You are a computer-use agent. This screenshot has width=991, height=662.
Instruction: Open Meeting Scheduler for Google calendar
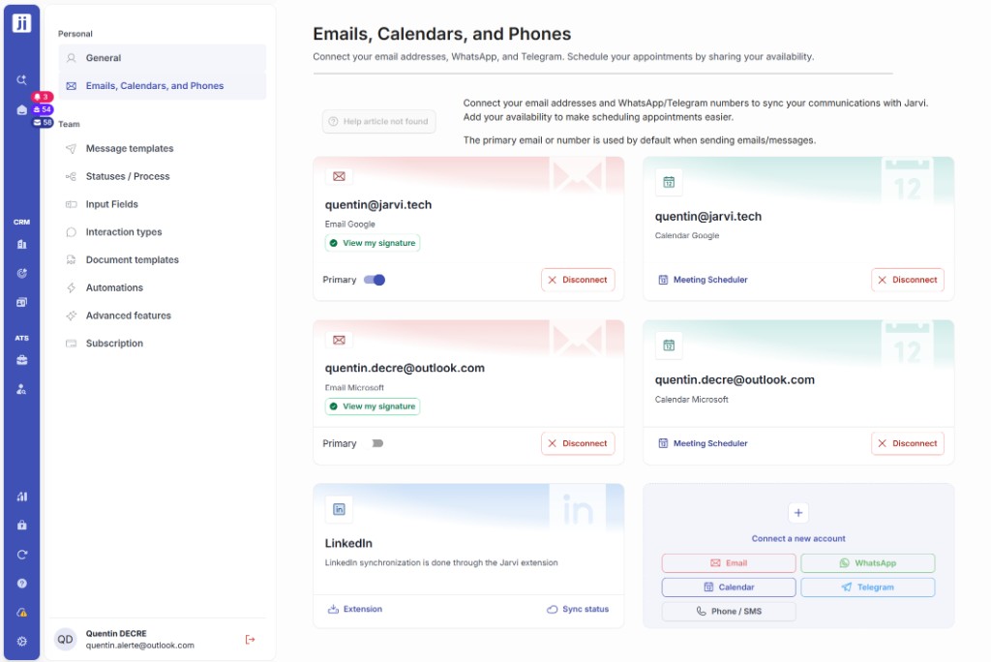click(x=703, y=280)
